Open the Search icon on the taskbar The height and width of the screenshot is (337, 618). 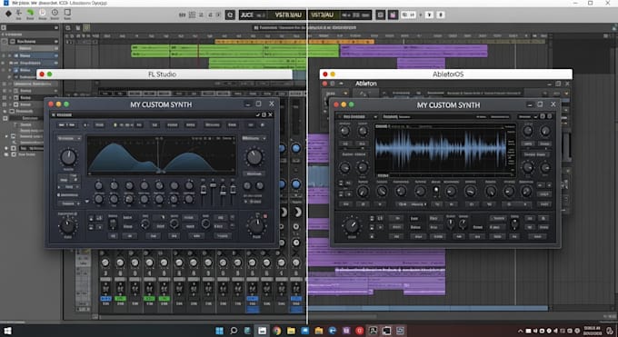(x=234, y=331)
